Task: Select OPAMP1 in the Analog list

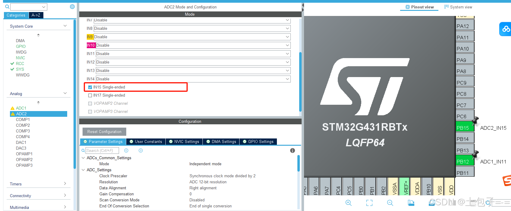Action: [x=24, y=154]
